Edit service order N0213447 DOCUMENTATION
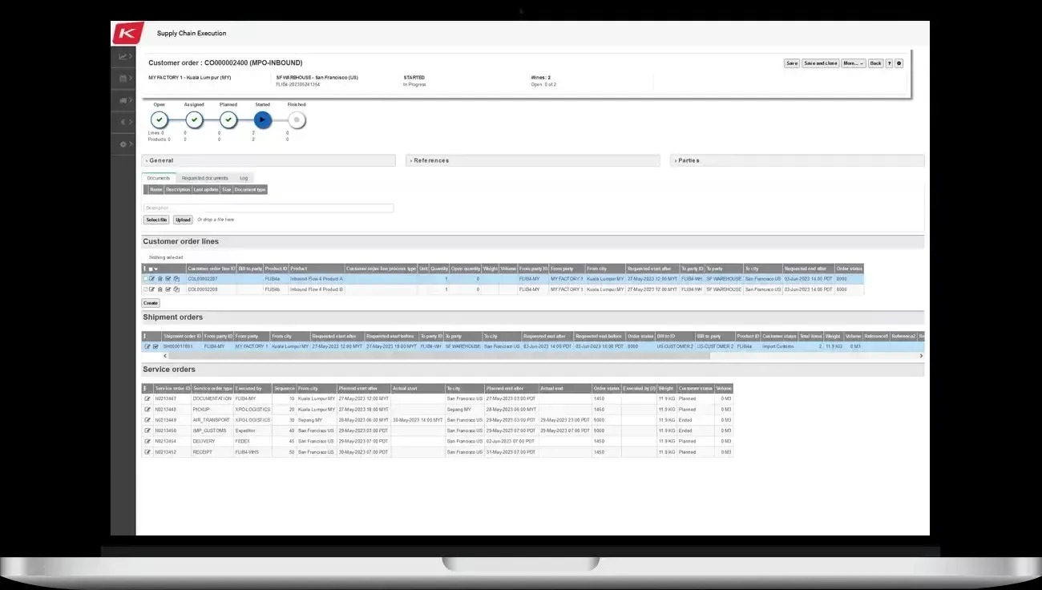1042x590 pixels. click(x=147, y=398)
